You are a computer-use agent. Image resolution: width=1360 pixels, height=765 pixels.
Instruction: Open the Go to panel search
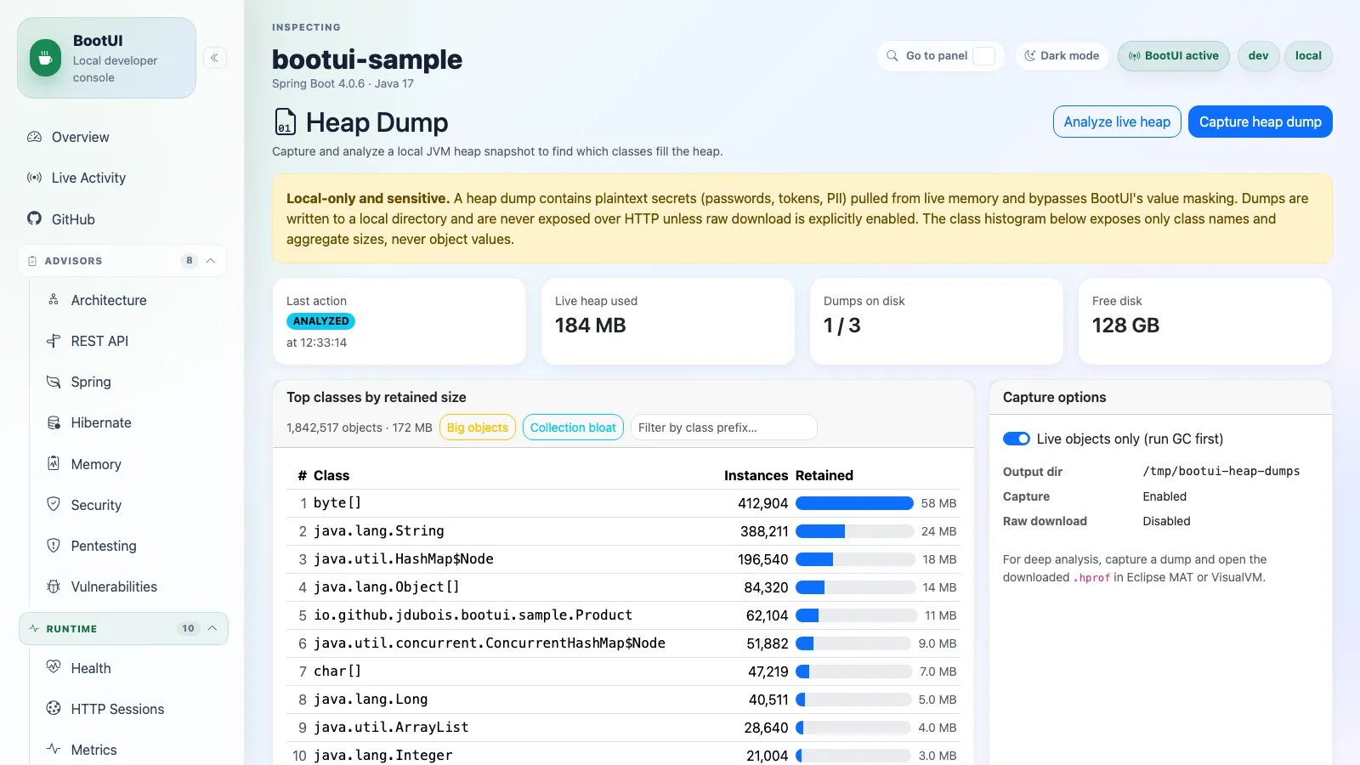[x=941, y=55]
